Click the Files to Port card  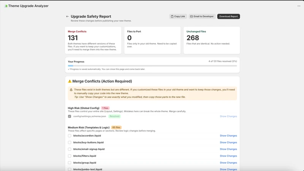[x=152, y=40]
